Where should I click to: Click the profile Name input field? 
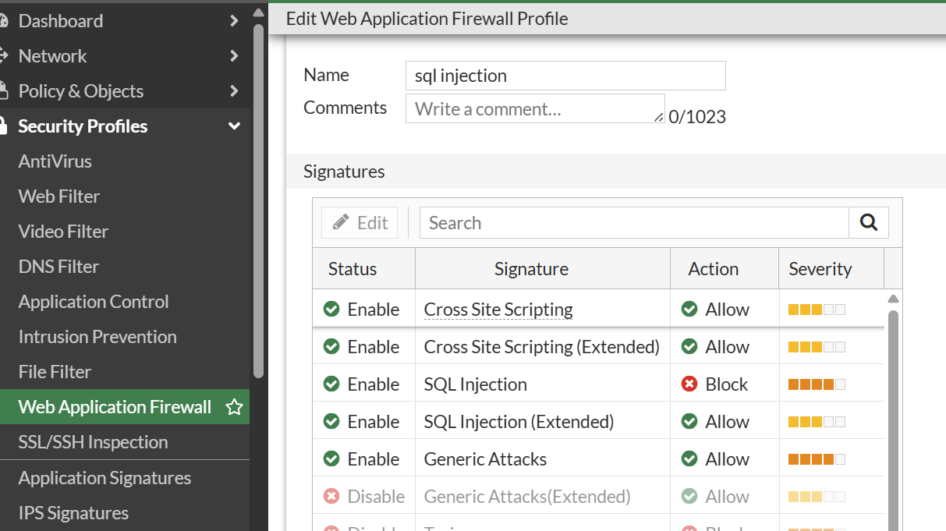(x=565, y=76)
